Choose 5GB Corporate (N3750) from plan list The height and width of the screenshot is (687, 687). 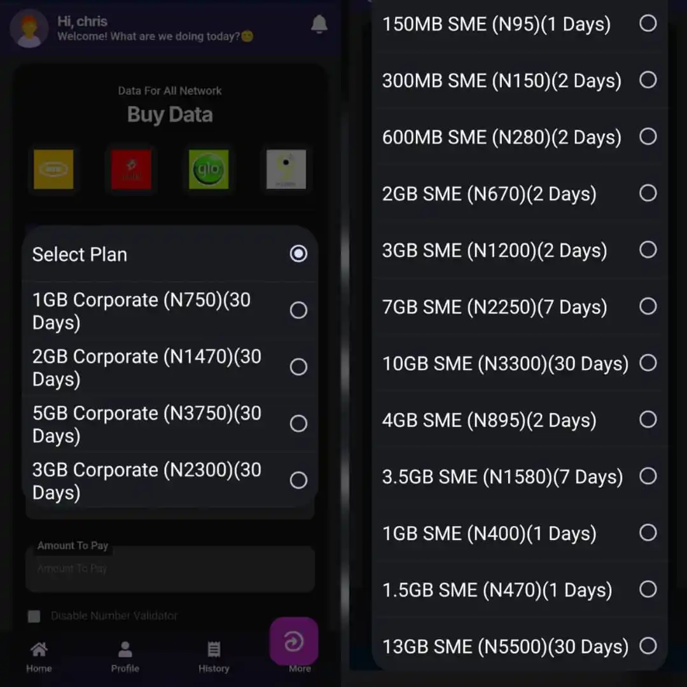pos(170,424)
